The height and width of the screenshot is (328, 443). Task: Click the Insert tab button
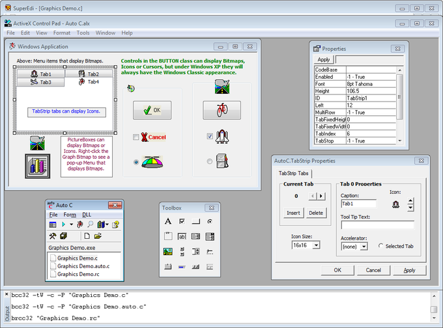[293, 213]
